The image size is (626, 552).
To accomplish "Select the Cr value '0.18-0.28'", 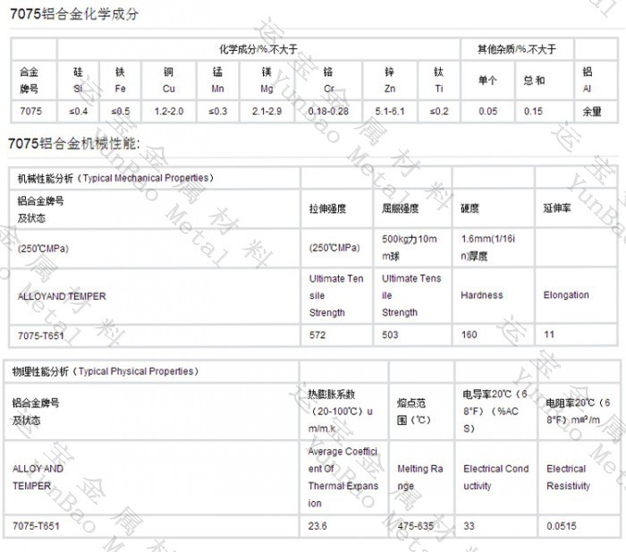I will tap(328, 111).
